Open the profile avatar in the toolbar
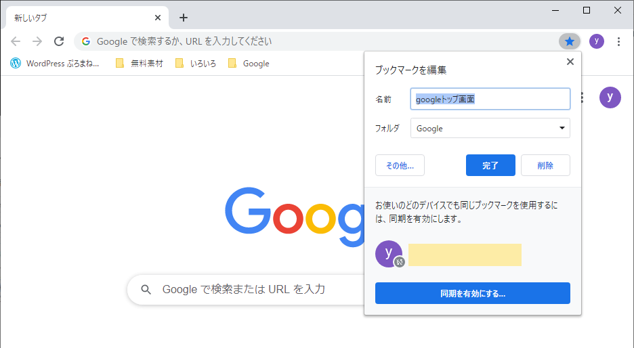Image resolution: width=634 pixels, height=348 pixels. pyautogui.click(x=596, y=41)
